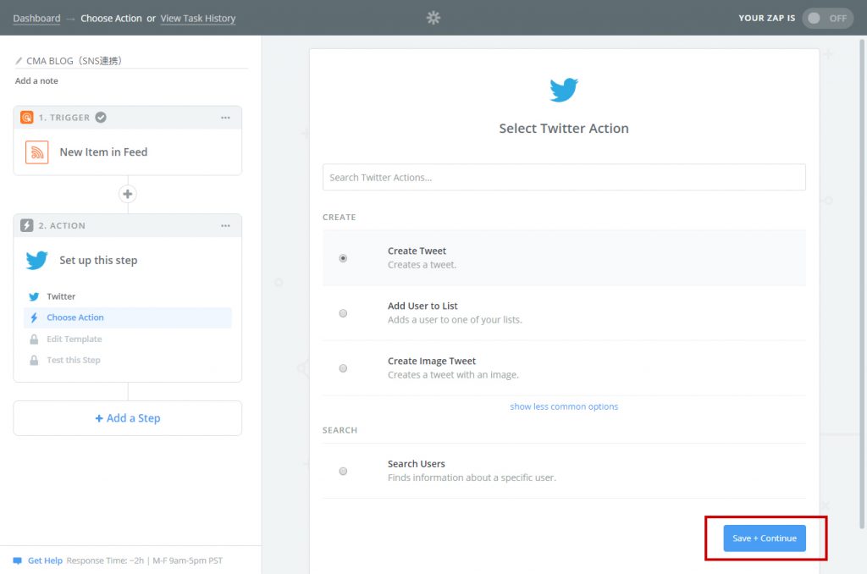The width and height of the screenshot is (867, 574).
Task: Click the large Twitter logo above Select Twitter Action
Action: click(x=564, y=90)
